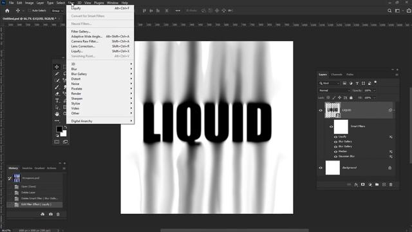The image size is (412, 232).
Task: Switch to the Channels tab
Action: (337, 75)
